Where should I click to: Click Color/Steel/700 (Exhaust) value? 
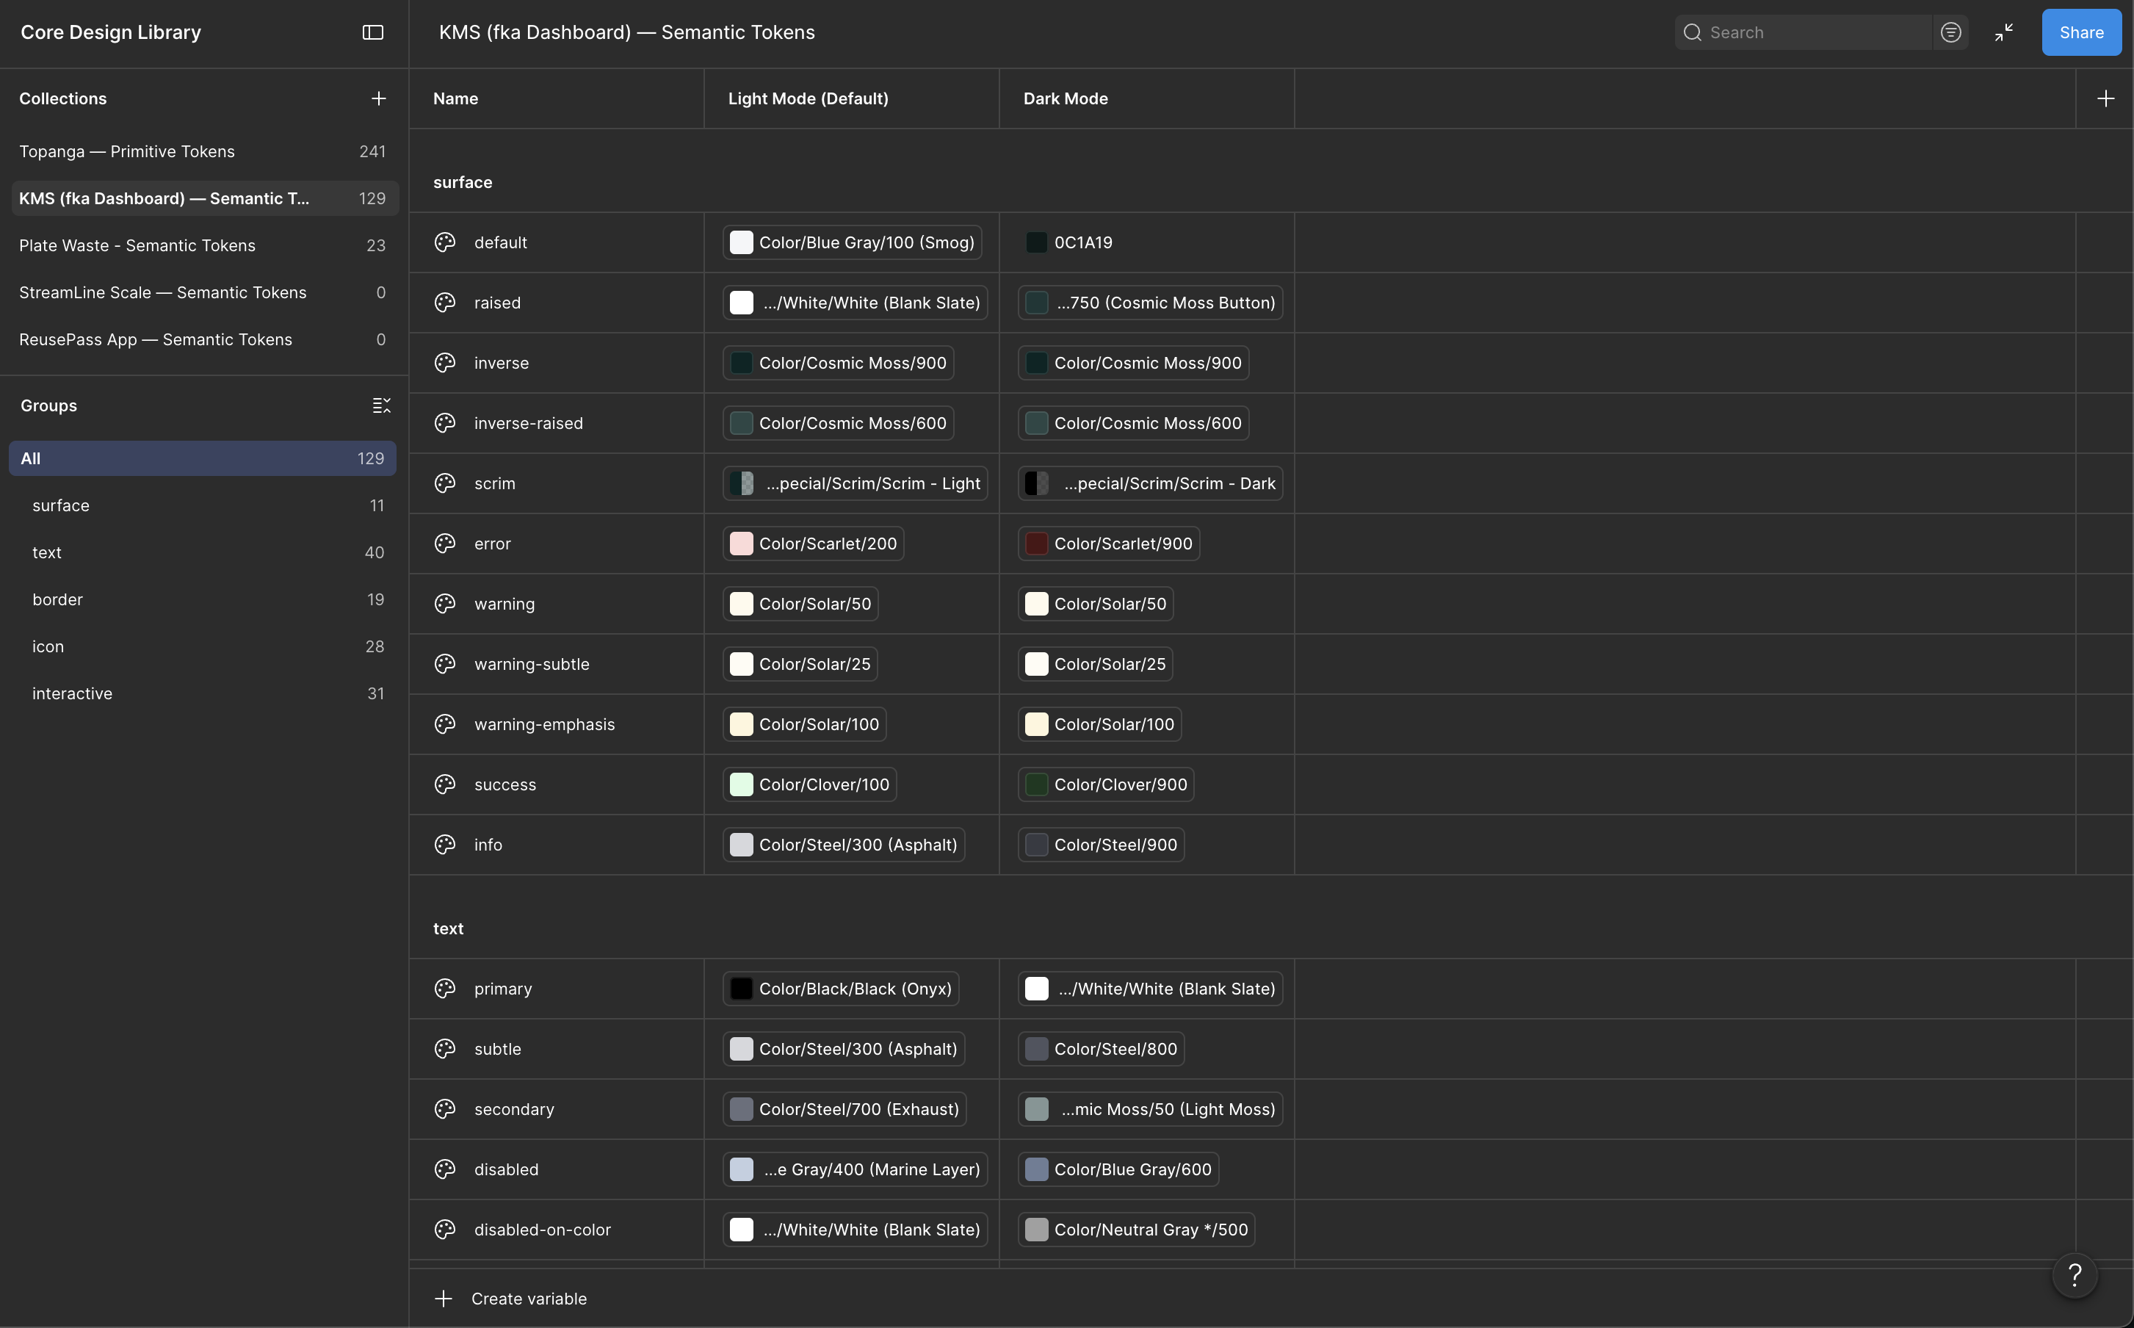[844, 1109]
